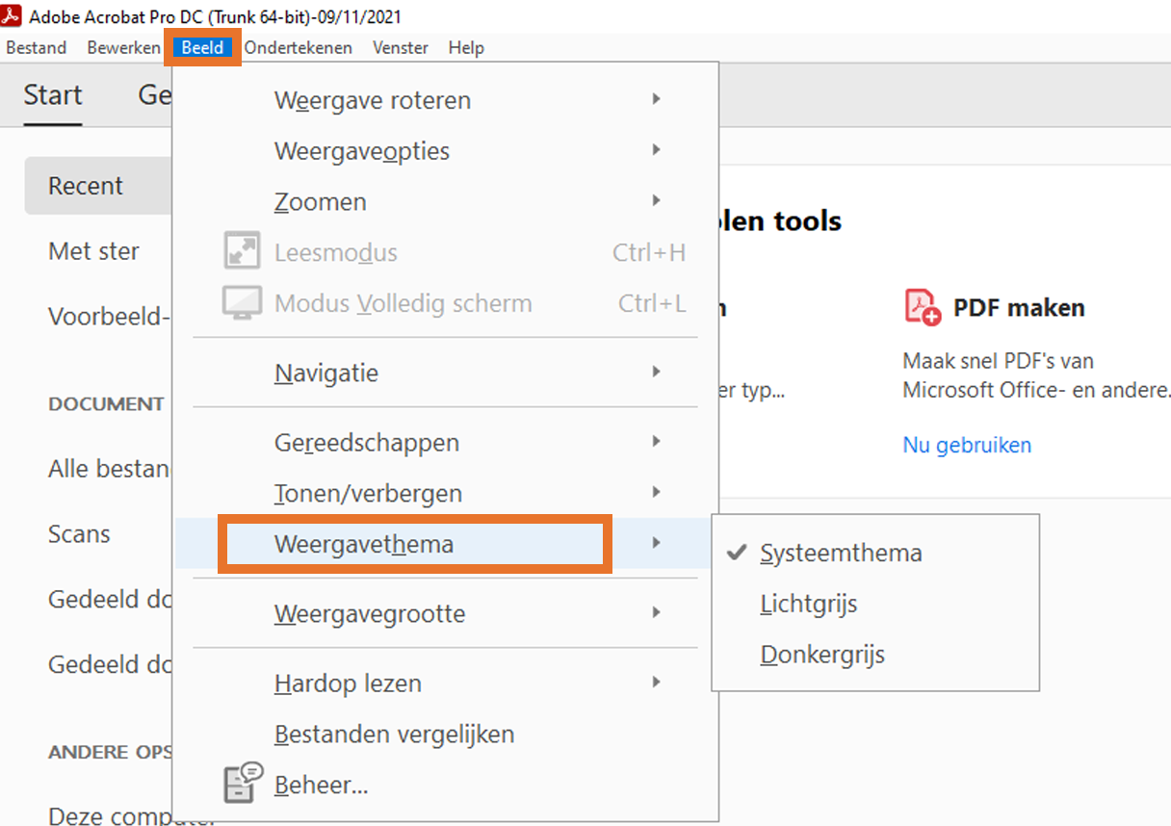1171x826 pixels.
Task: Open the Bestand menu
Action: pos(37,47)
